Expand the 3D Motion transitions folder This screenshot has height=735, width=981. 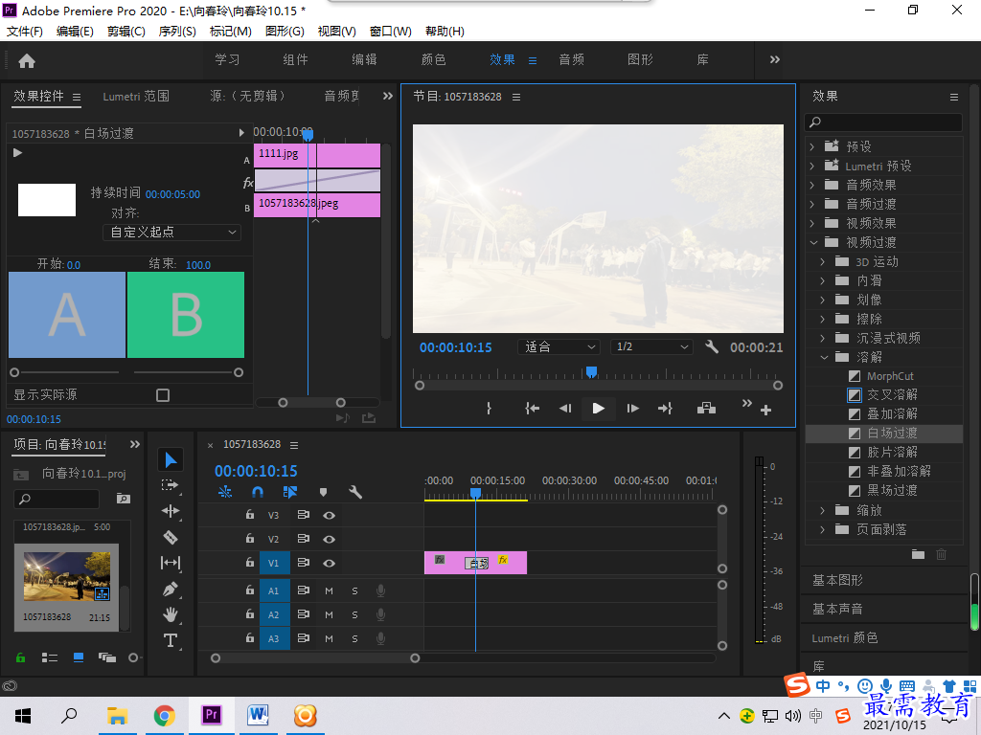(823, 262)
